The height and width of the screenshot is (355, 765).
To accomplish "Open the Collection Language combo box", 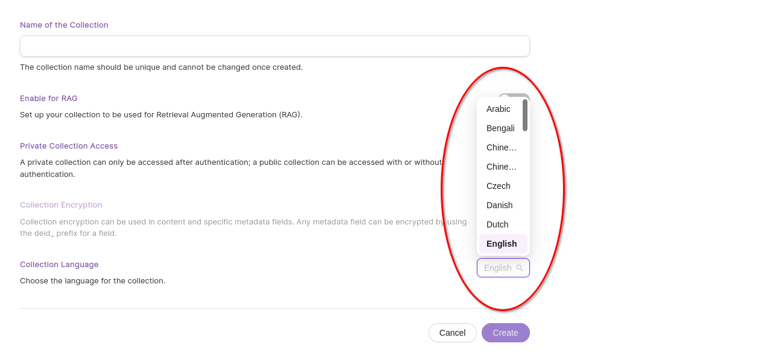I will tap(503, 268).
